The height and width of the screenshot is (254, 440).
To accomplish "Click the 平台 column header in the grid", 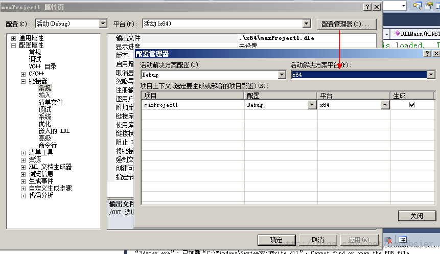I will (354, 96).
